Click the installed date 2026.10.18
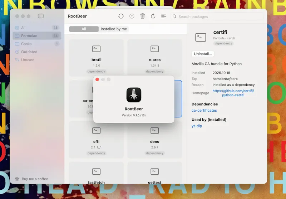 click(221, 73)
